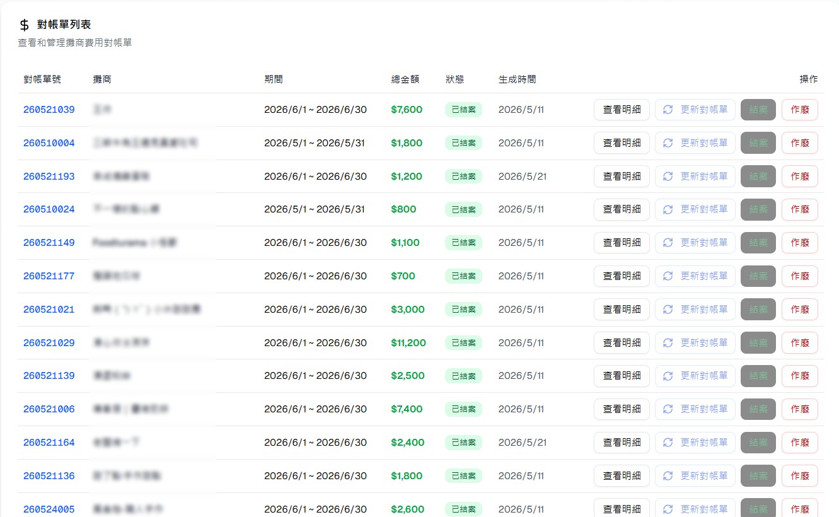Click refresh icon in row 260521193
Viewport: 839px width, 517px height.
coord(668,177)
